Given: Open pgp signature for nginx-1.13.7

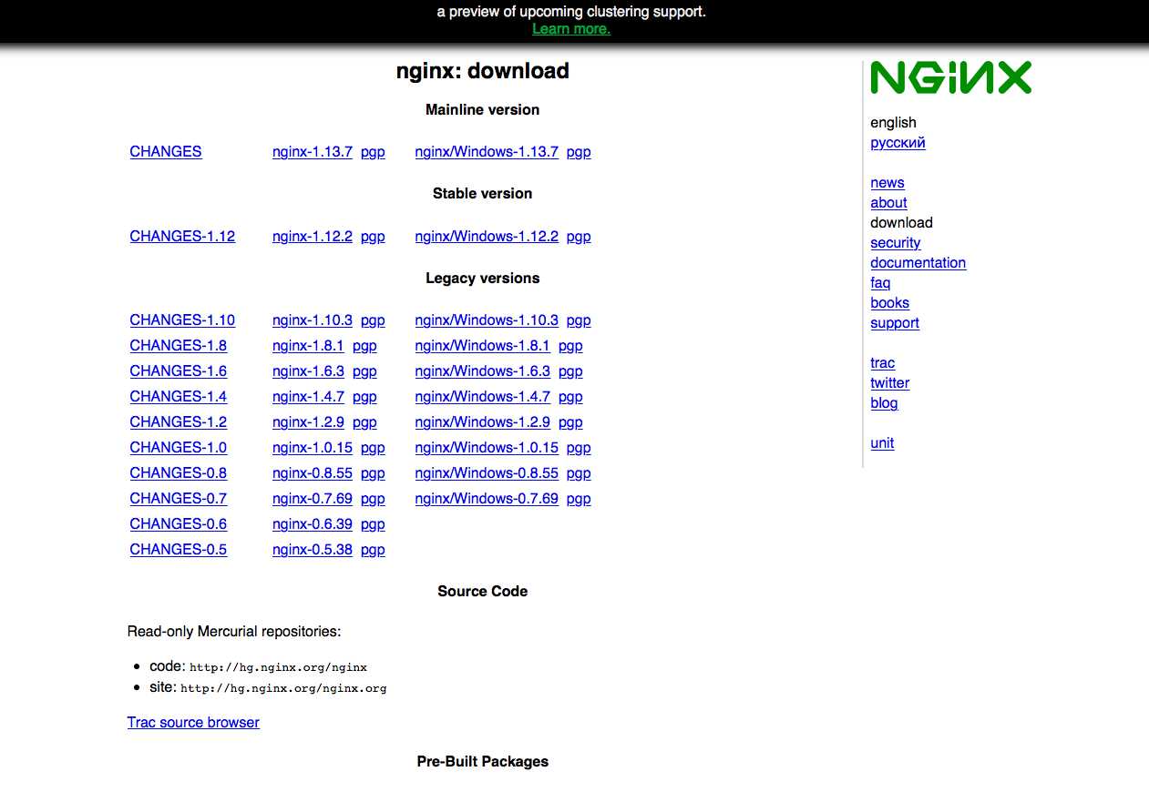Looking at the screenshot, I should (373, 152).
